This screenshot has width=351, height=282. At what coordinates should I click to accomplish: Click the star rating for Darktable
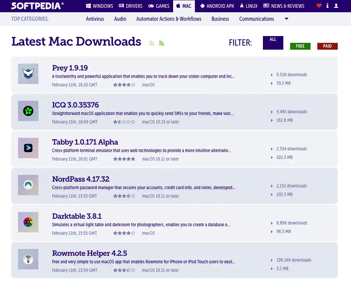(x=124, y=233)
